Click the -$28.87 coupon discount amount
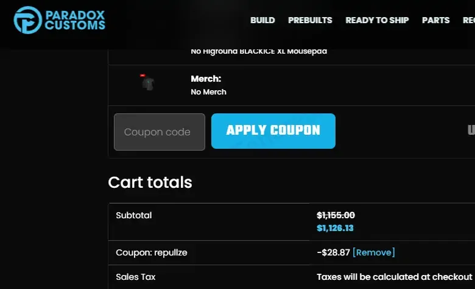Image resolution: width=475 pixels, height=289 pixels. point(332,252)
